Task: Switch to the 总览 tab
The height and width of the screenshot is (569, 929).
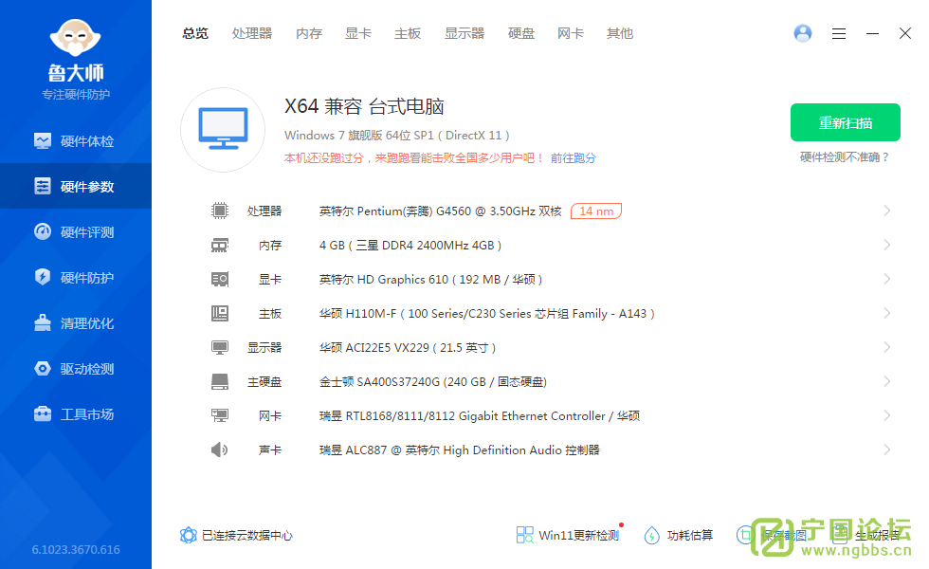Action: 195,34
